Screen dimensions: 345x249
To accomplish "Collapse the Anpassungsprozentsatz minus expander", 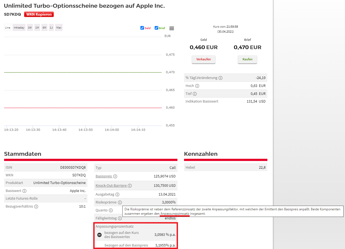I will coord(100,235).
